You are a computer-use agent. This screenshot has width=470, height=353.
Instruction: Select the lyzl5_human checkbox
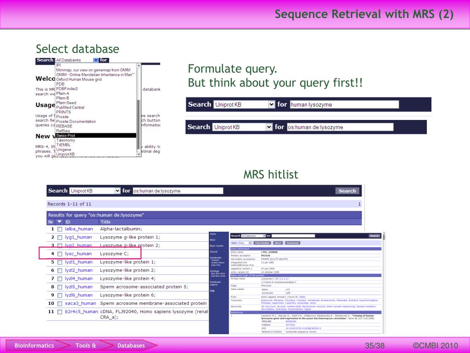click(60, 287)
